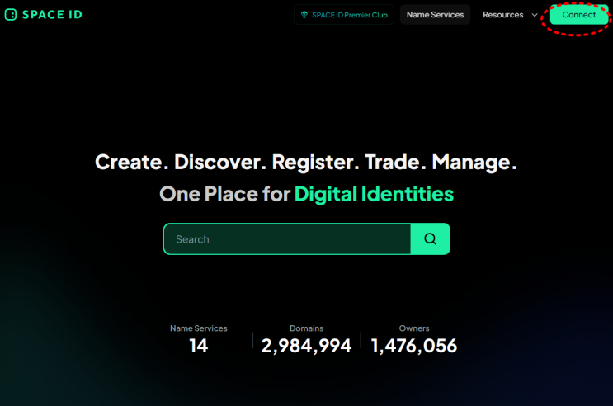Image resolution: width=613 pixels, height=406 pixels.
Task: Click the Owners stat label
Action: coord(414,328)
